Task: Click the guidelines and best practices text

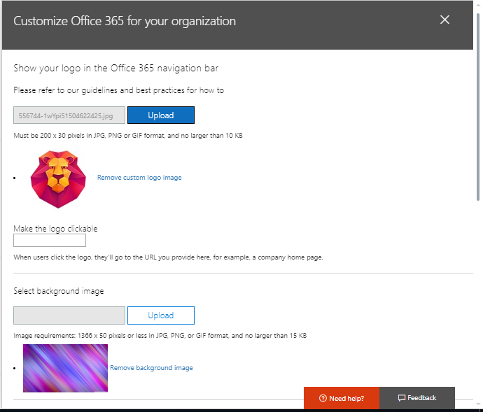Action: coord(118,90)
